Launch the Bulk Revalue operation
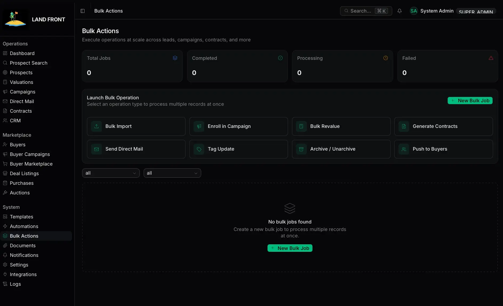The height and width of the screenshot is (306, 503). (x=341, y=126)
